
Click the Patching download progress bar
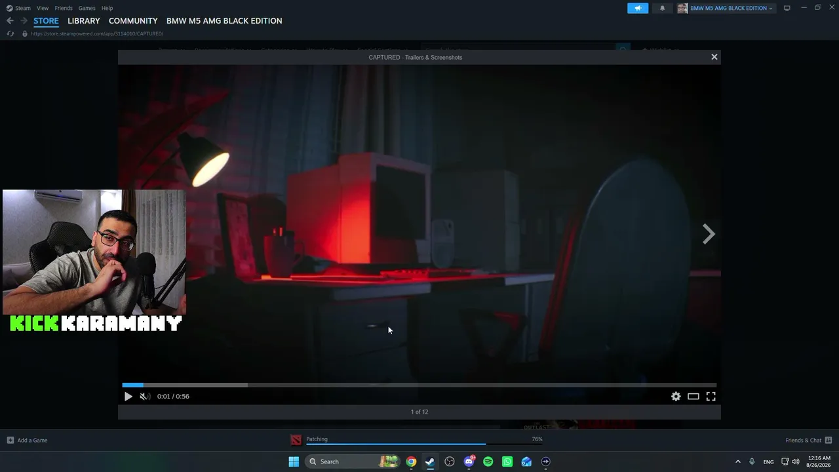point(424,444)
